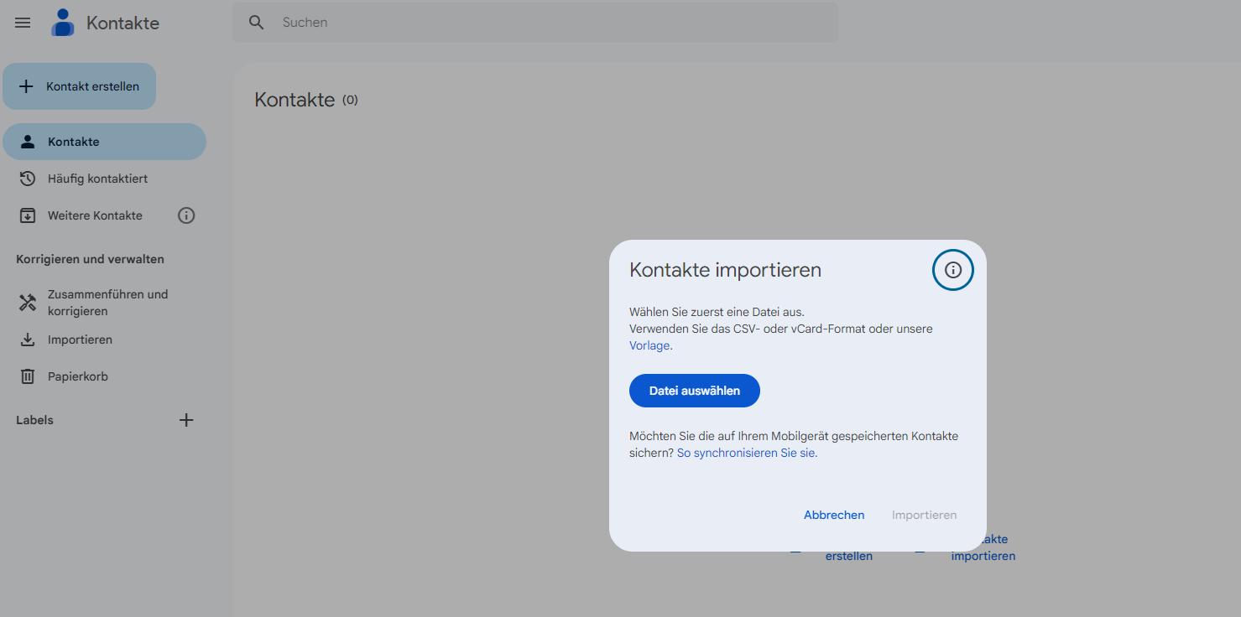1241x617 pixels.
Task: Click the Datei auswählen button
Action: pyautogui.click(x=694, y=391)
